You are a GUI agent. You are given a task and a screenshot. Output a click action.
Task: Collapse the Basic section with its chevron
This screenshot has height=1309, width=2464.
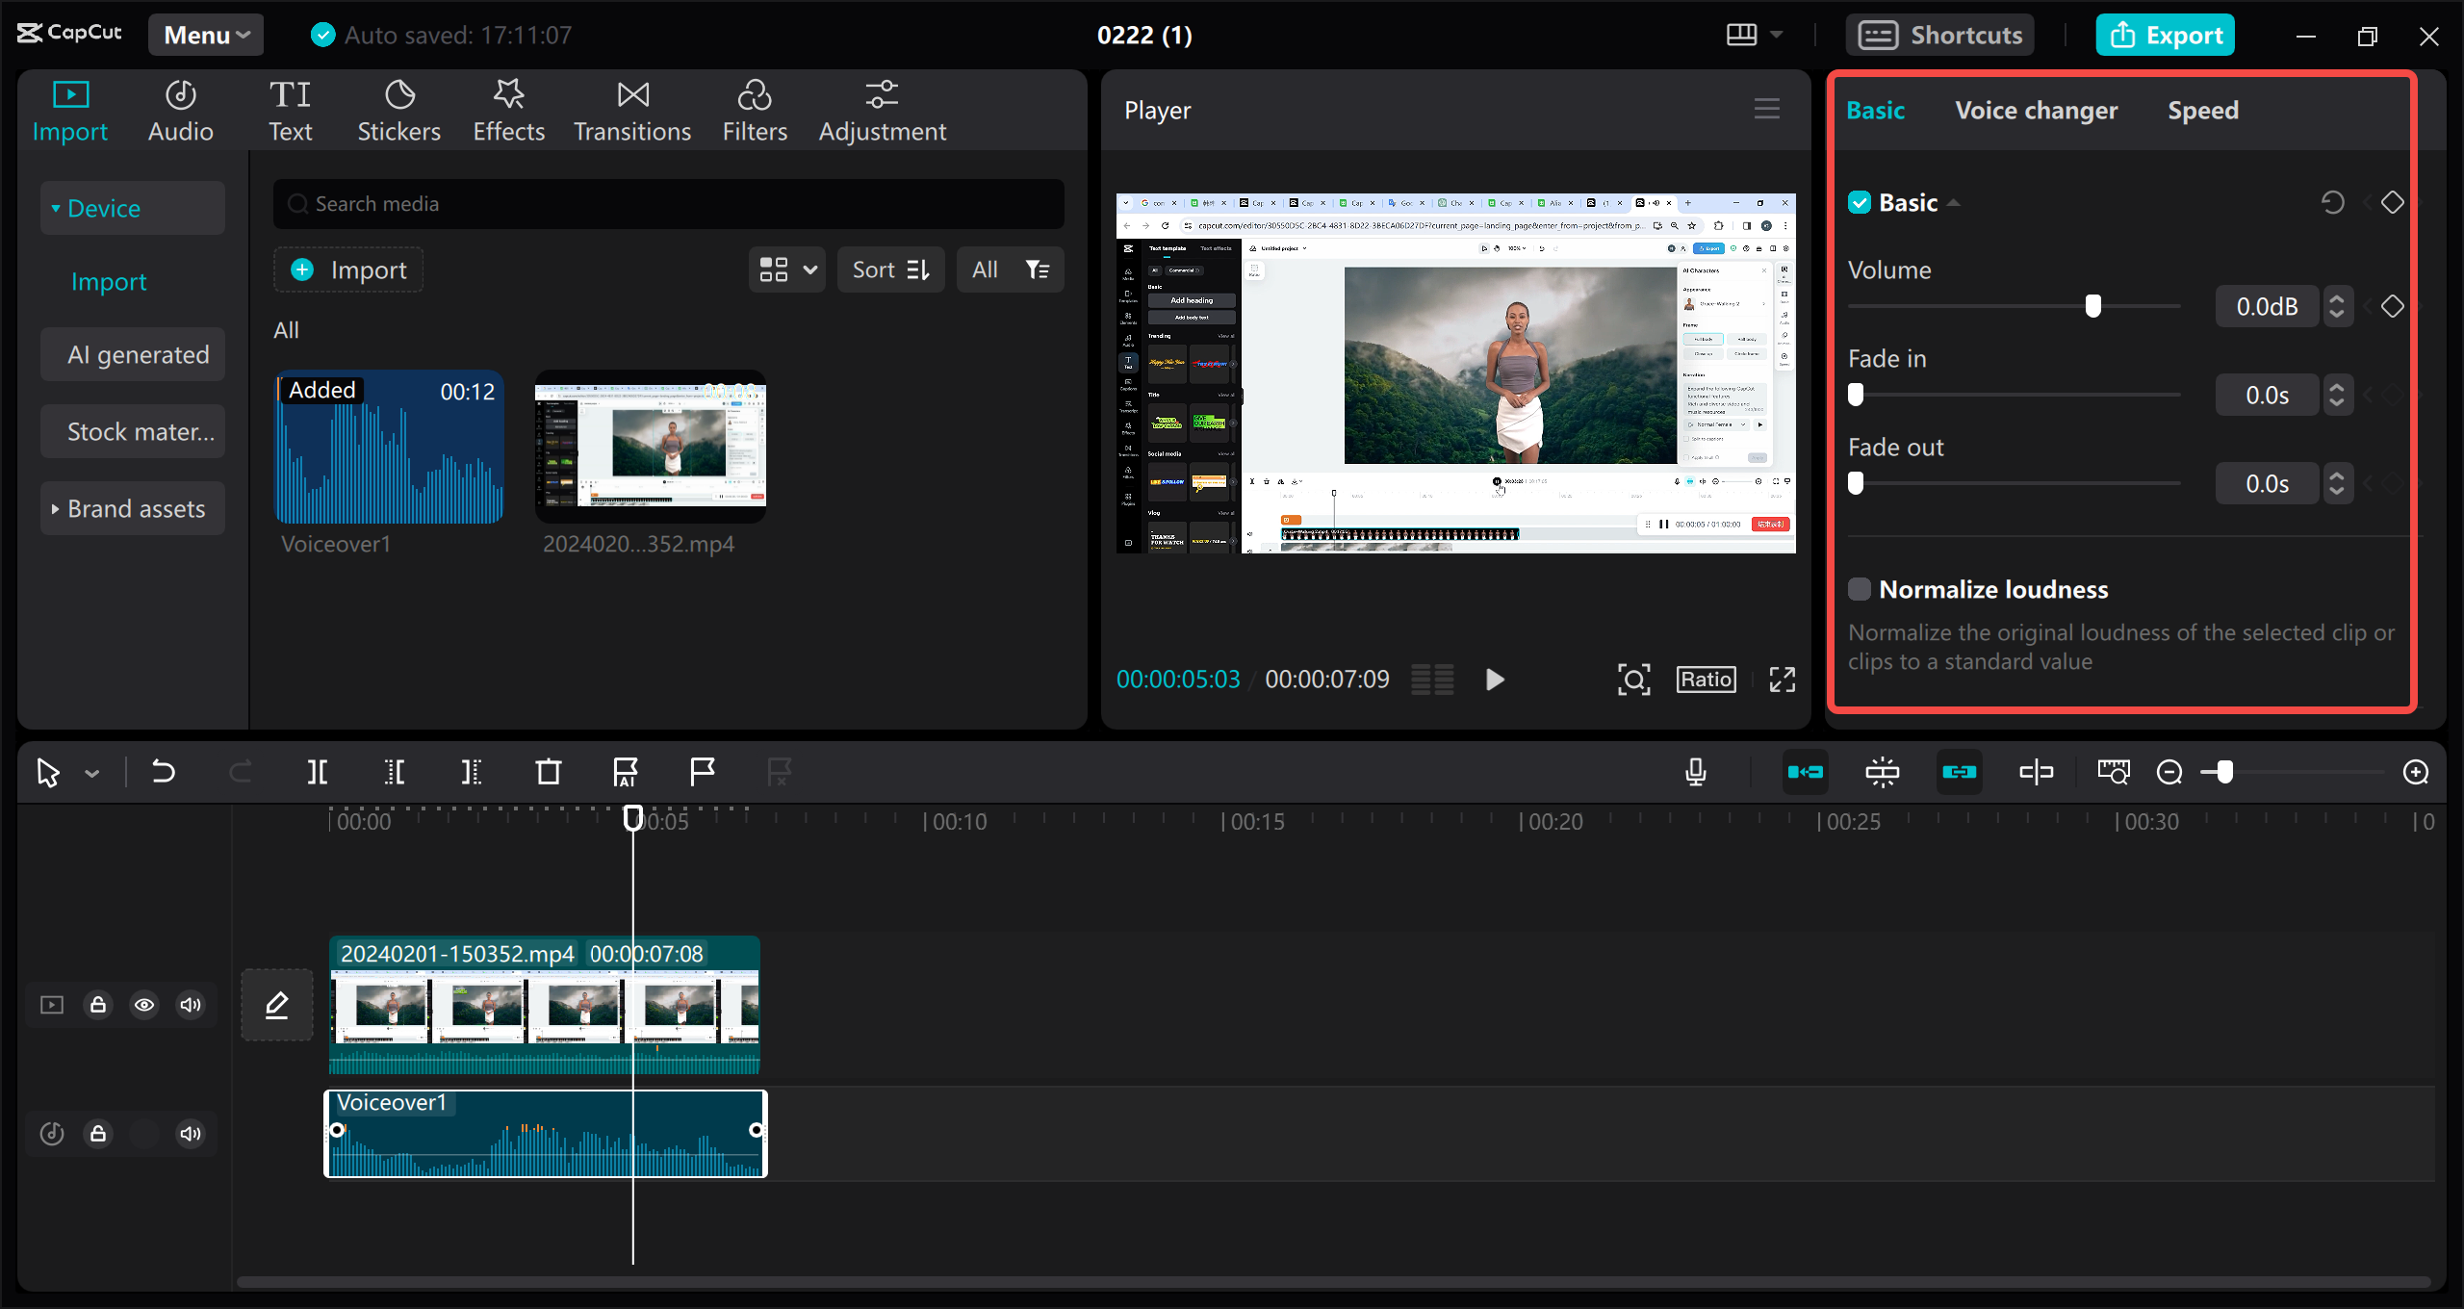coord(1954,202)
